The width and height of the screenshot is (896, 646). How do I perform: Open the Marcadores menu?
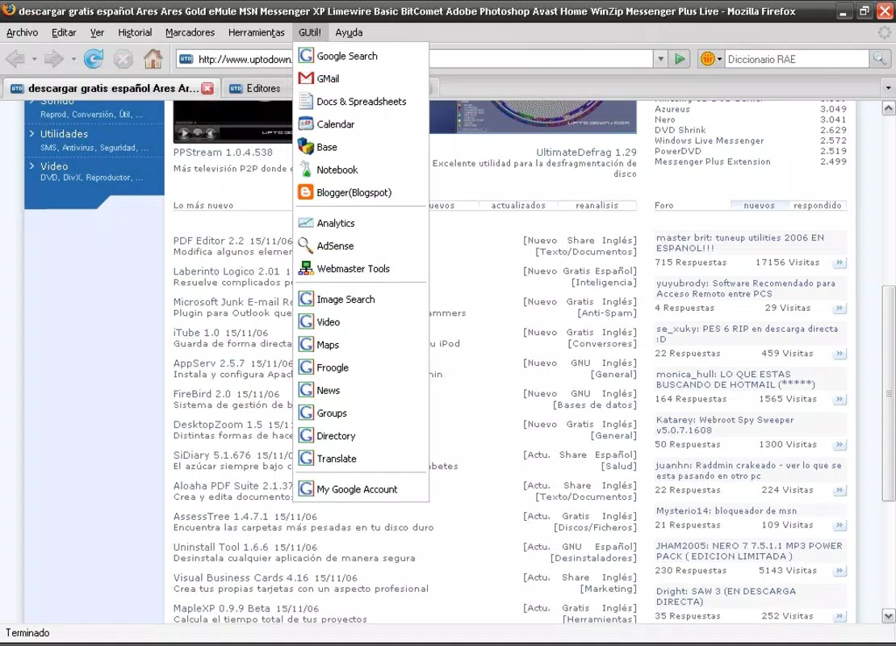click(x=191, y=32)
